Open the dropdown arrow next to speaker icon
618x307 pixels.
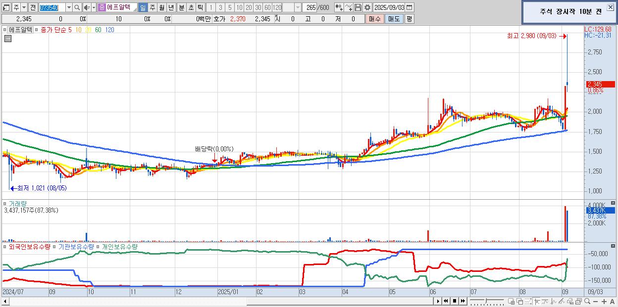[94, 7]
